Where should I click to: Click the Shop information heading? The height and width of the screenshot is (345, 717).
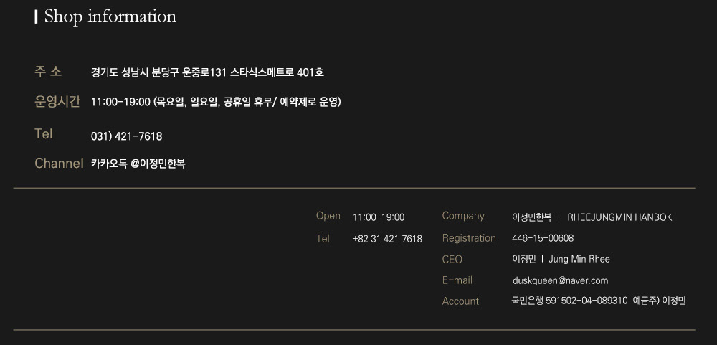[110, 16]
